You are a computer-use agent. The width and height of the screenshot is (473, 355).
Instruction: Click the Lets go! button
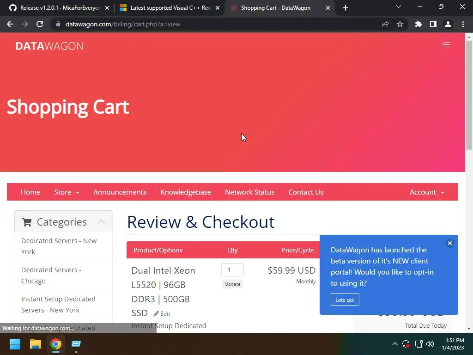345,300
